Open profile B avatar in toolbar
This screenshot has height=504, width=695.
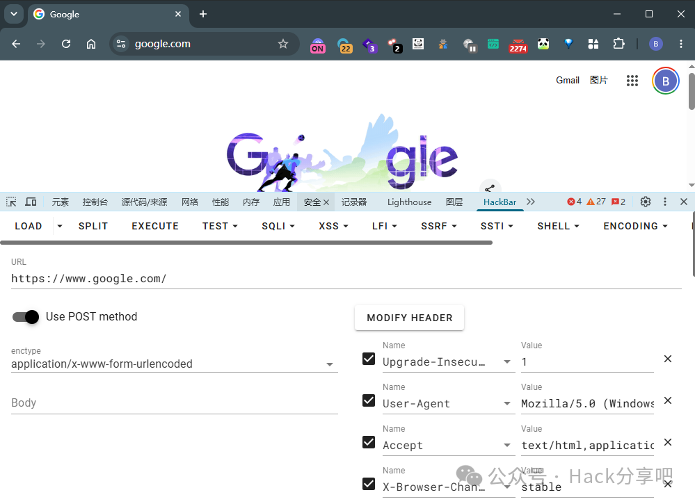pyautogui.click(x=656, y=44)
